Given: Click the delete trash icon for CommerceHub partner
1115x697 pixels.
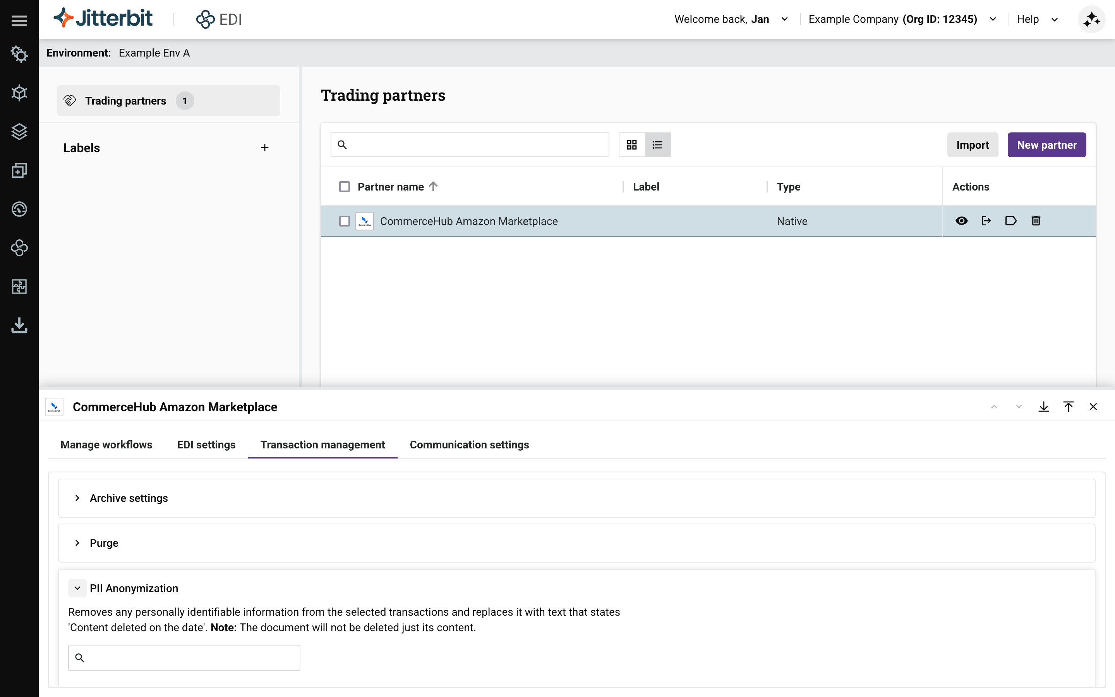Looking at the screenshot, I should 1036,221.
